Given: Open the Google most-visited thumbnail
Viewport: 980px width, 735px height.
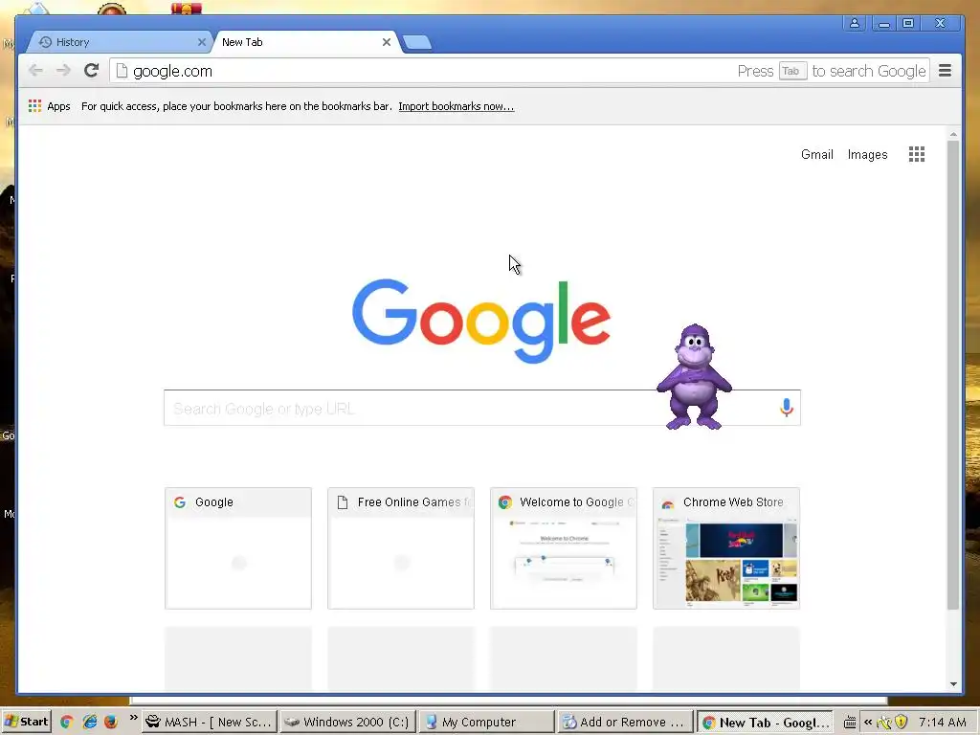Looking at the screenshot, I should click(x=238, y=548).
